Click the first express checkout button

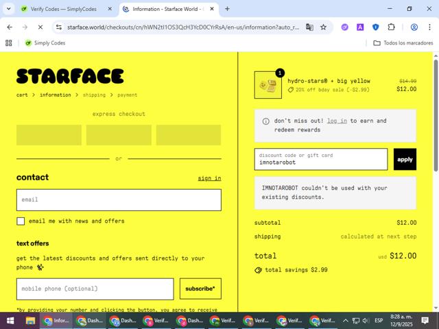(49, 135)
